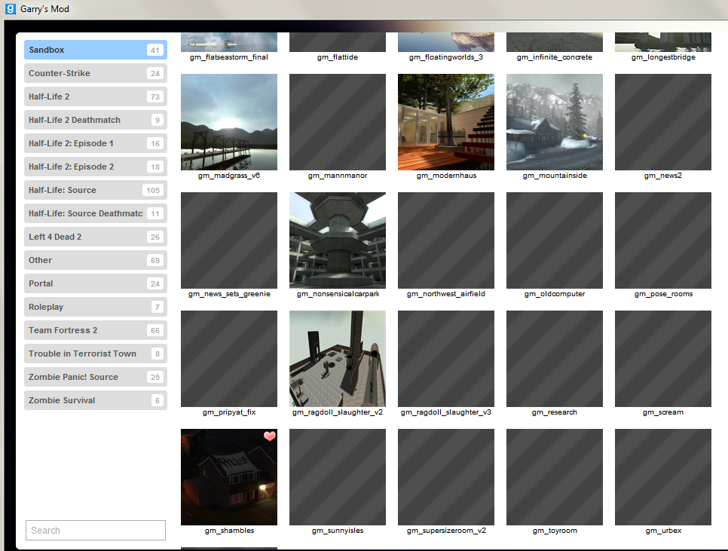Switch to Counter-Strike category

pos(96,73)
